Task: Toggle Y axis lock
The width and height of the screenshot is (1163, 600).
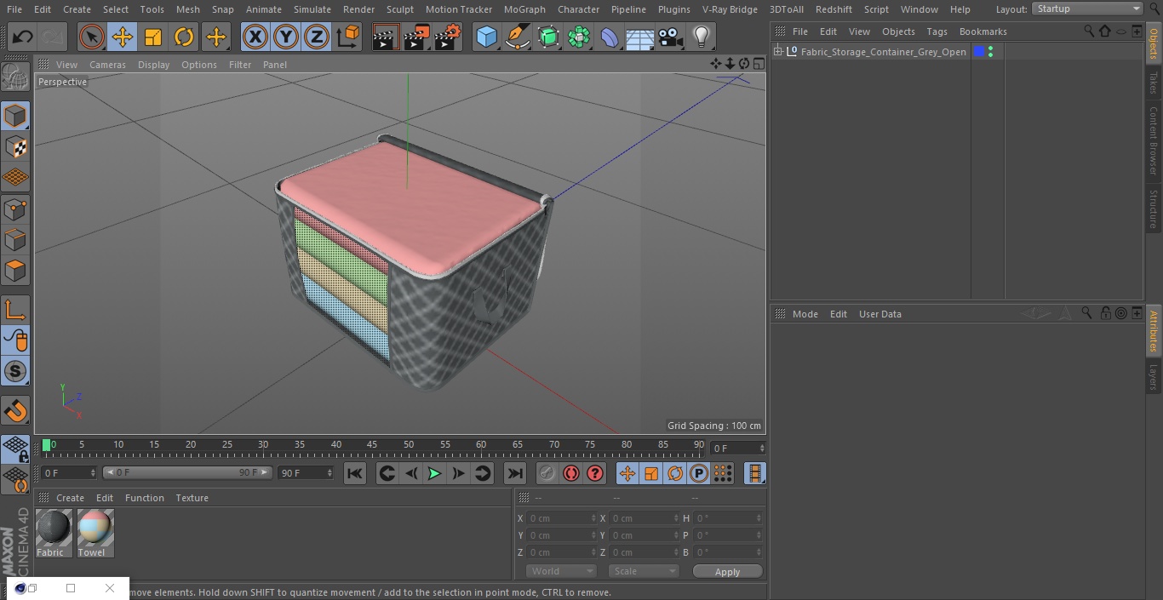Action: (x=286, y=37)
